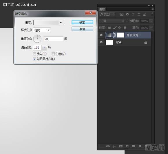Click the 确定 (OK) button
Image resolution: width=168 pixels, height=154 pixels.
pyautogui.click(x=82, y=22)
